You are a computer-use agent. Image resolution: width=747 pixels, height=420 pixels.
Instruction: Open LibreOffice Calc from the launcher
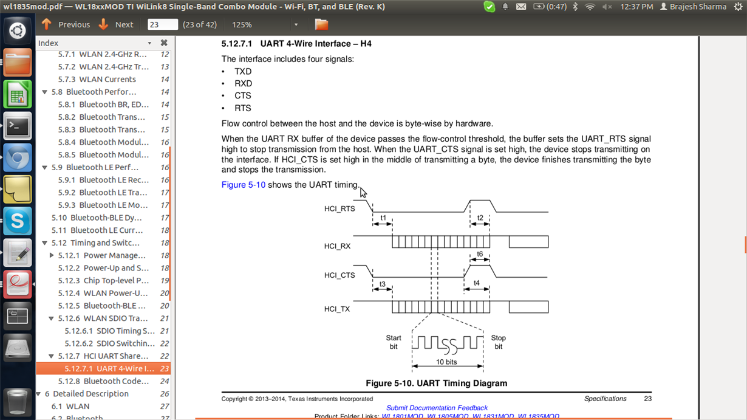[18, 94]
